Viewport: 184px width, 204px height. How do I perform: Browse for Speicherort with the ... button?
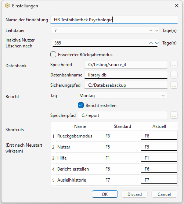[174, 65]
